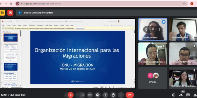
Task: Open the Review tab
Action: (62, 25)
